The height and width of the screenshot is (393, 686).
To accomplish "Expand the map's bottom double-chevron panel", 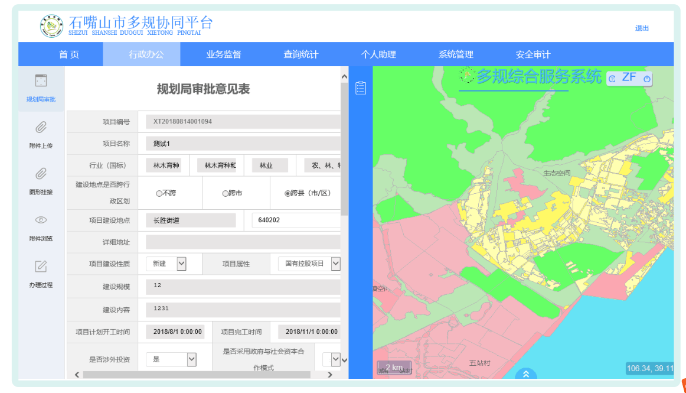I will coord(526,373).
